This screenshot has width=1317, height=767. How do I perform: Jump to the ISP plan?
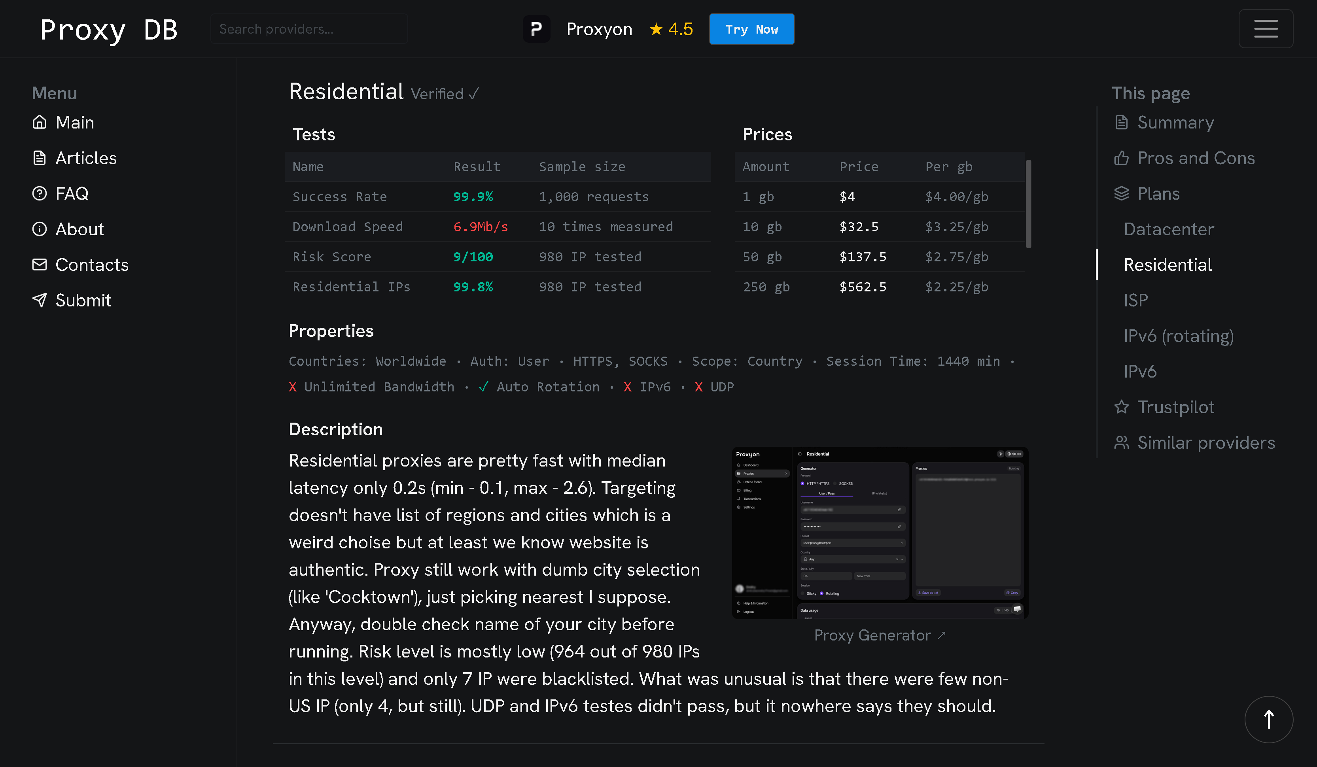pyautogui.click(x=1135, y=300)
